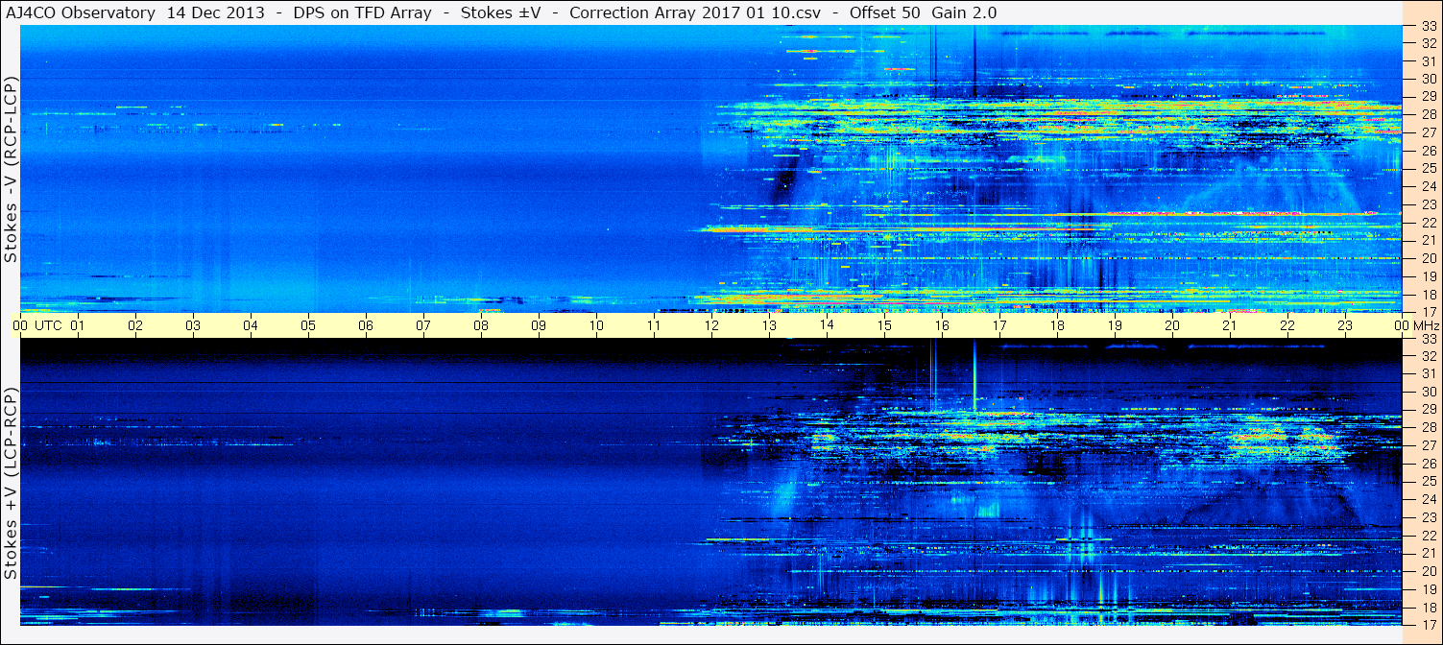The height and width of the screenshot is (645, 1443).
Task: Select the 19 hour marker on the time axis
Action: pyautogui.click(x=1115, y=325)
